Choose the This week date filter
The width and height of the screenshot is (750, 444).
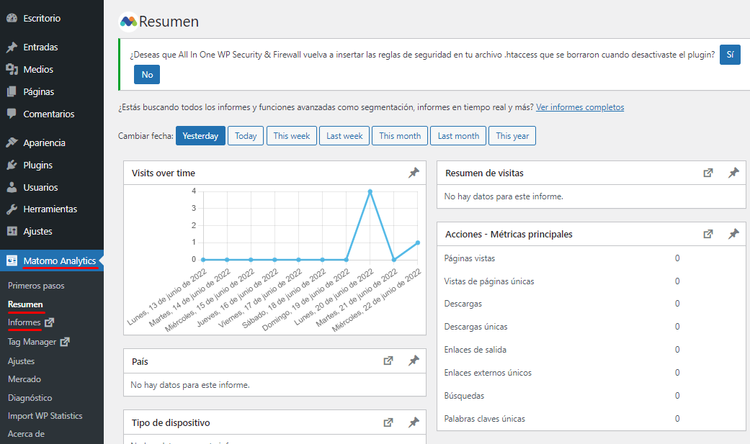[292, 136]
